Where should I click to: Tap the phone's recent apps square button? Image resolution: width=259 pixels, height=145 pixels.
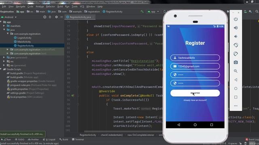212,125
